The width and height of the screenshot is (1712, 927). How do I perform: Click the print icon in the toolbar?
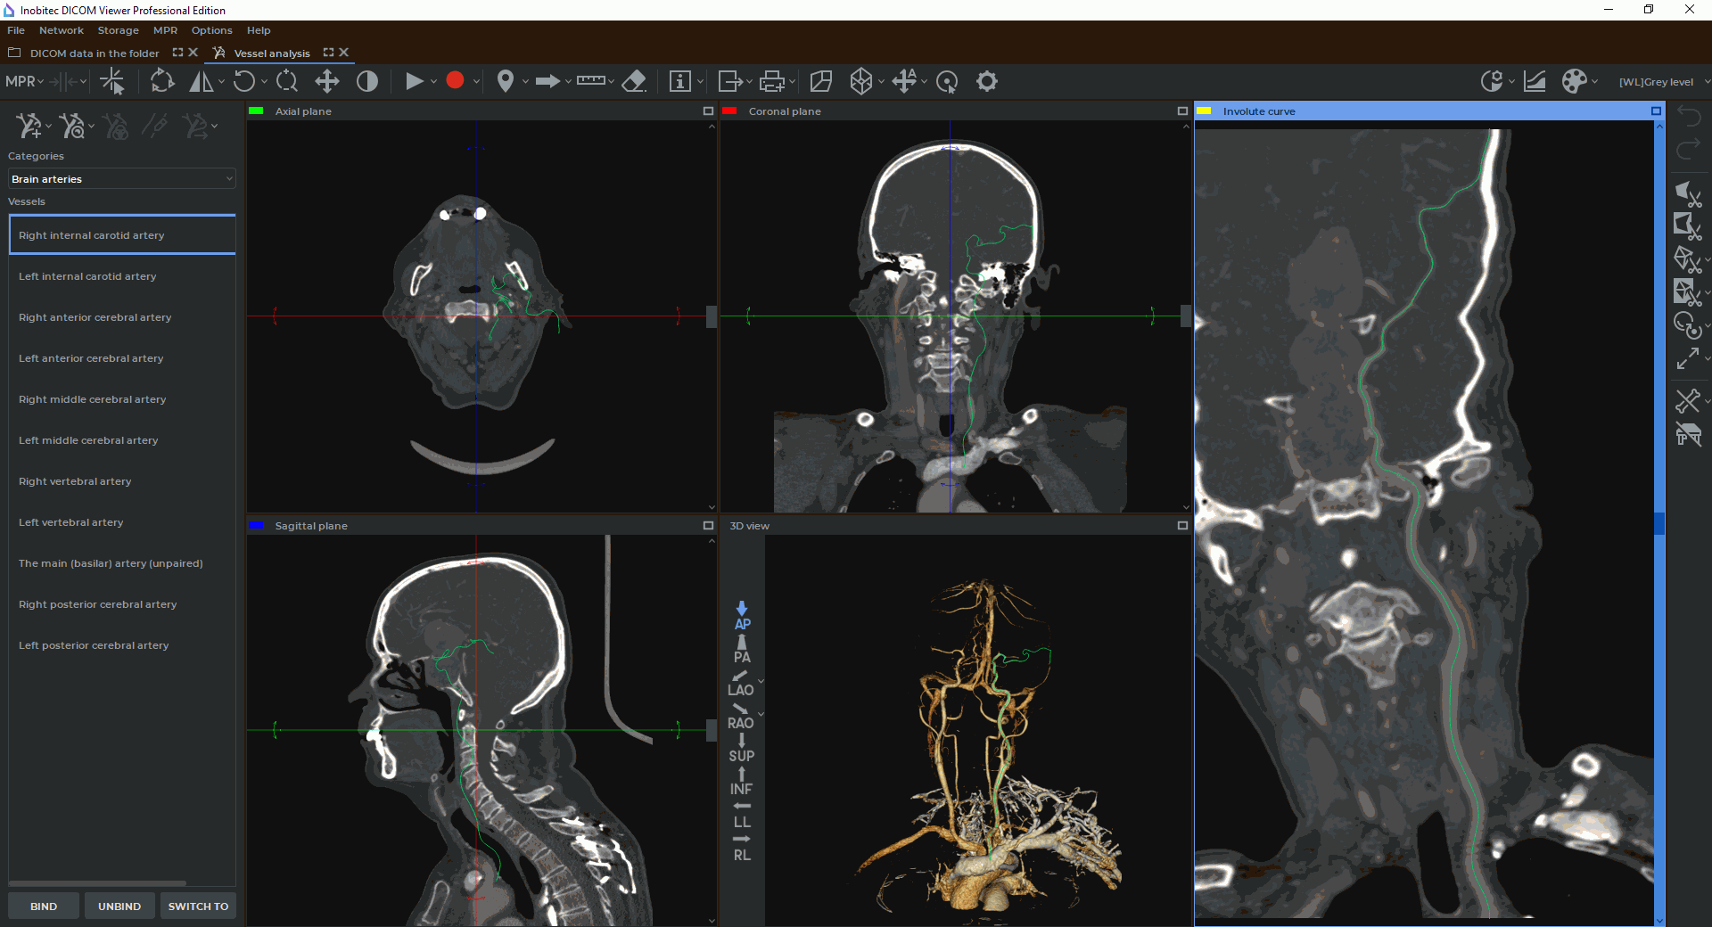point(772,82)
